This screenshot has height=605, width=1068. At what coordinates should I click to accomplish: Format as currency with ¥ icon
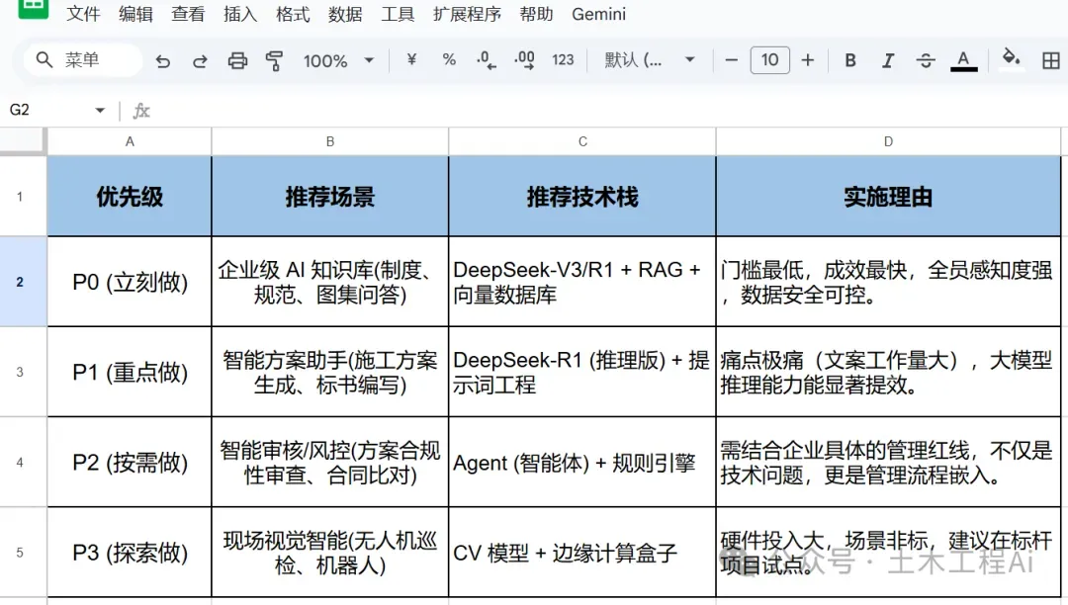[411, 60]
